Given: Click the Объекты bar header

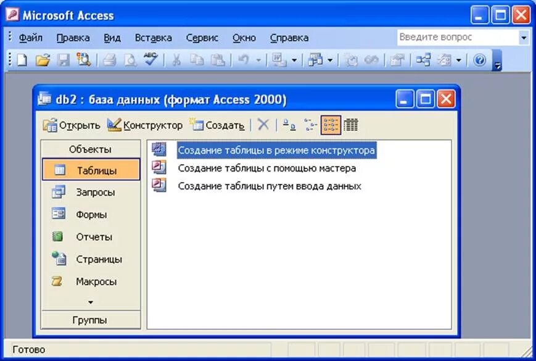Looking at the screenshot, I should [91, 149].
